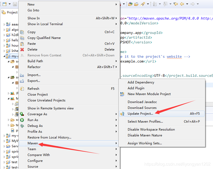Screen dimensions: 213x169
Task: Expand the aaaa project tree node
Action: [x=4, y=24]
